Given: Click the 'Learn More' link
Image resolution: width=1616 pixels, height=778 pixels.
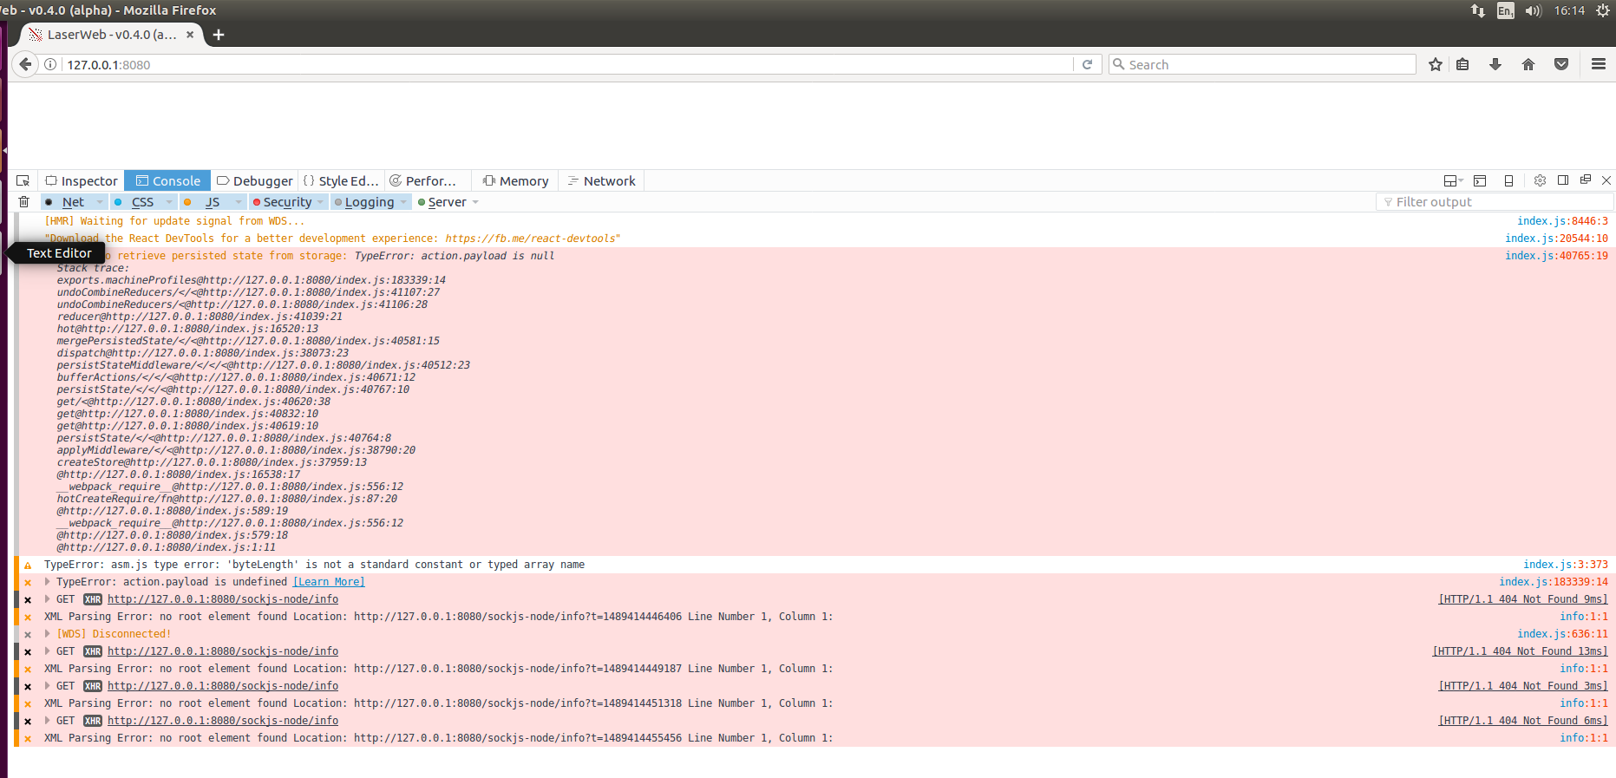Looking at the screenshot, I should click(x=329, y=582).
